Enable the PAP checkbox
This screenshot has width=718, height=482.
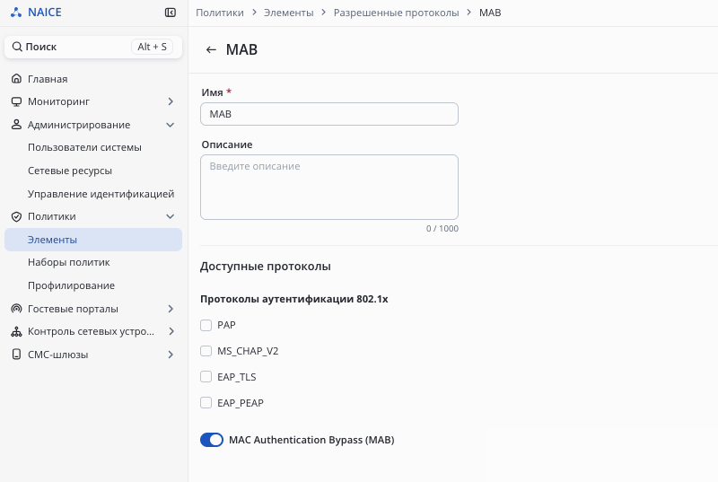coord(206,325)
